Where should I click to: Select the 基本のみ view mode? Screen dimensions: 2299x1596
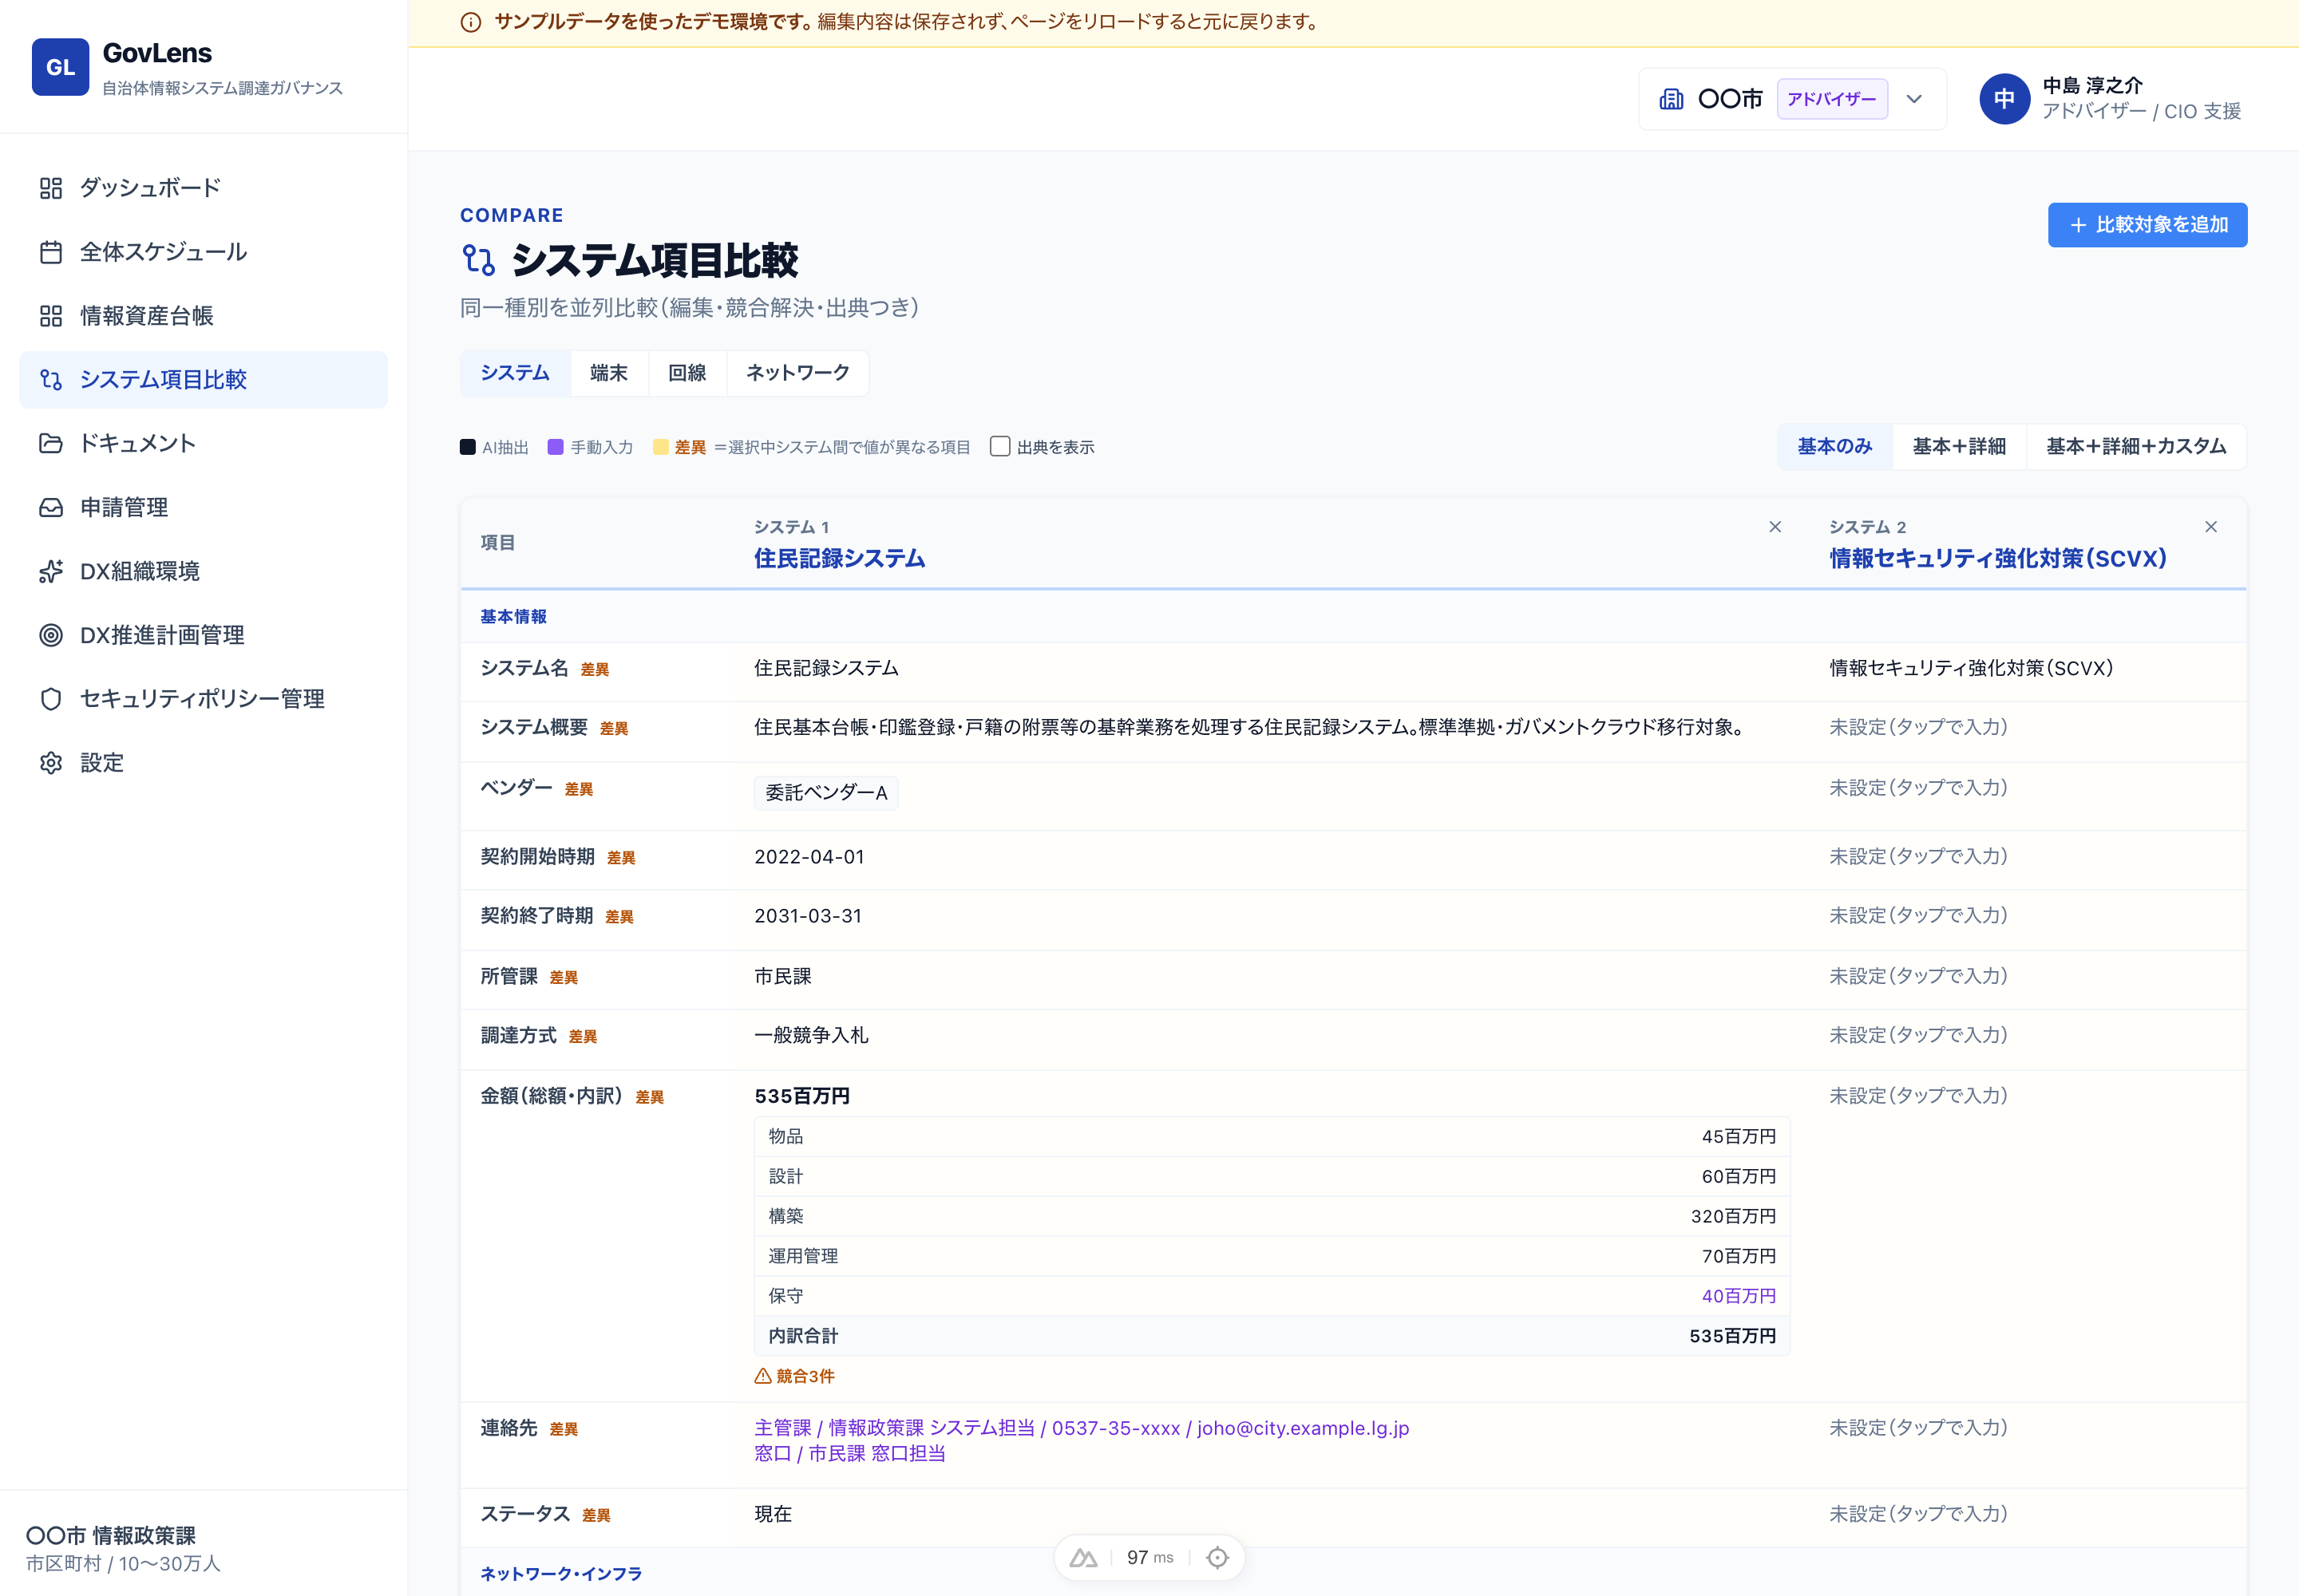[x=1834, y=446]
